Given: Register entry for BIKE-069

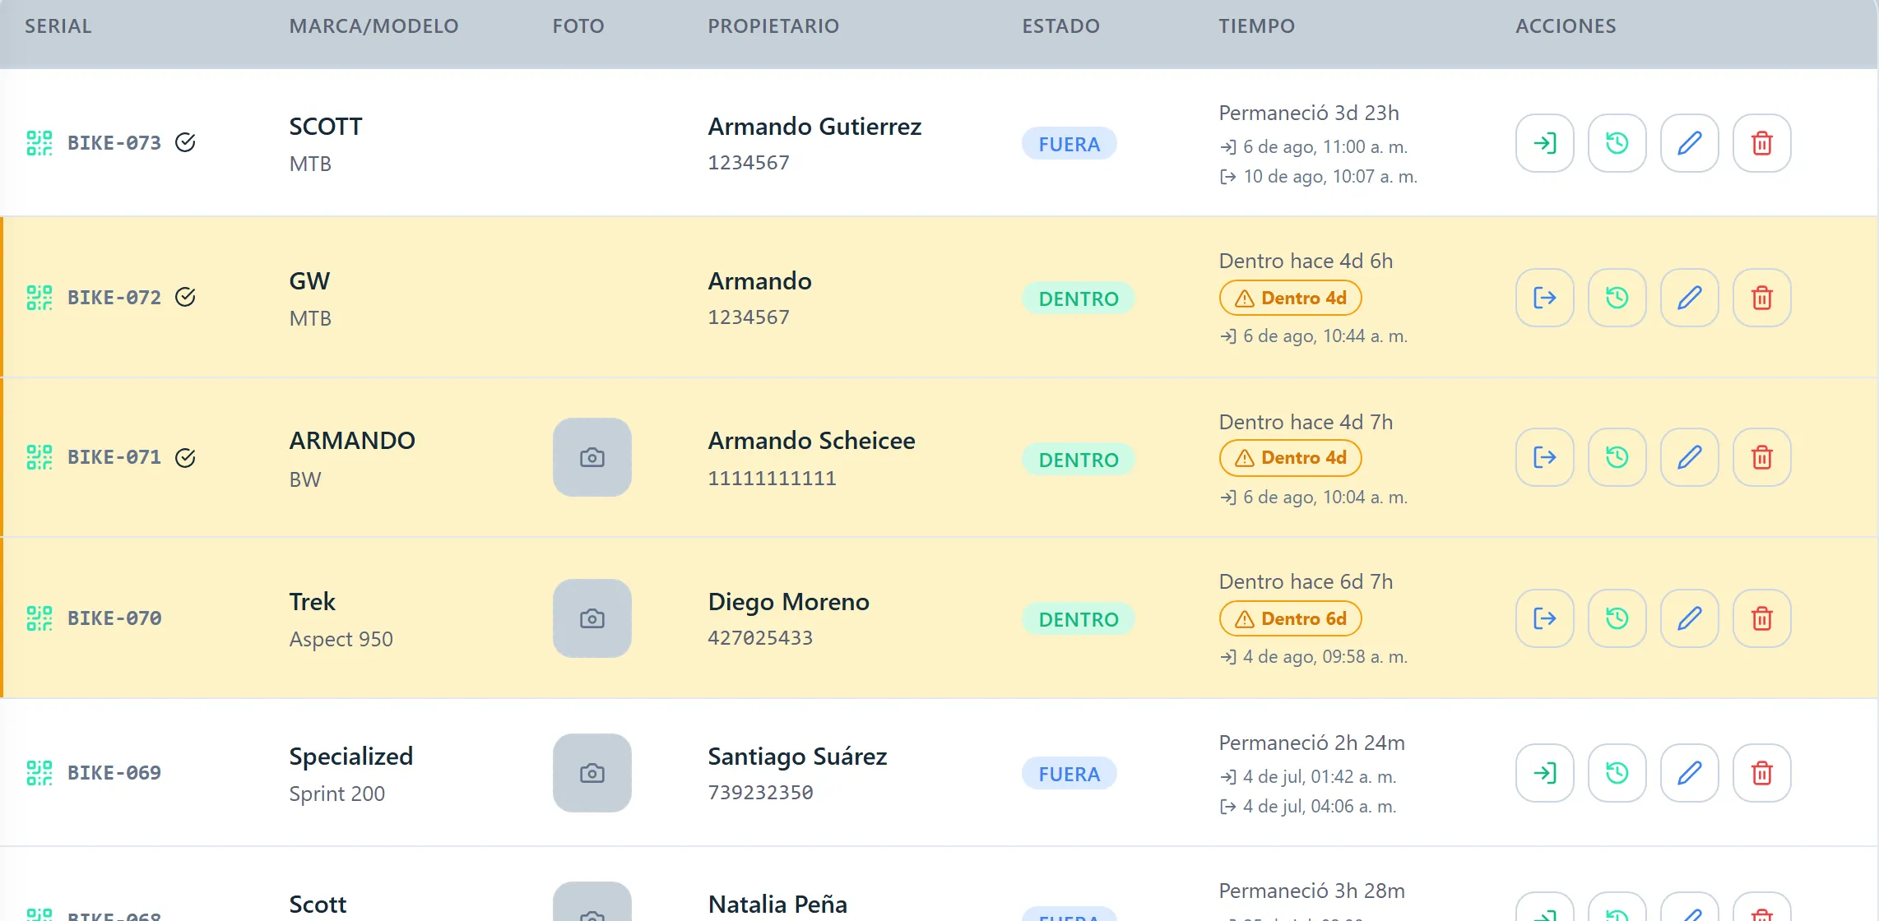Looking at the screenshot, I should 1544,773.
